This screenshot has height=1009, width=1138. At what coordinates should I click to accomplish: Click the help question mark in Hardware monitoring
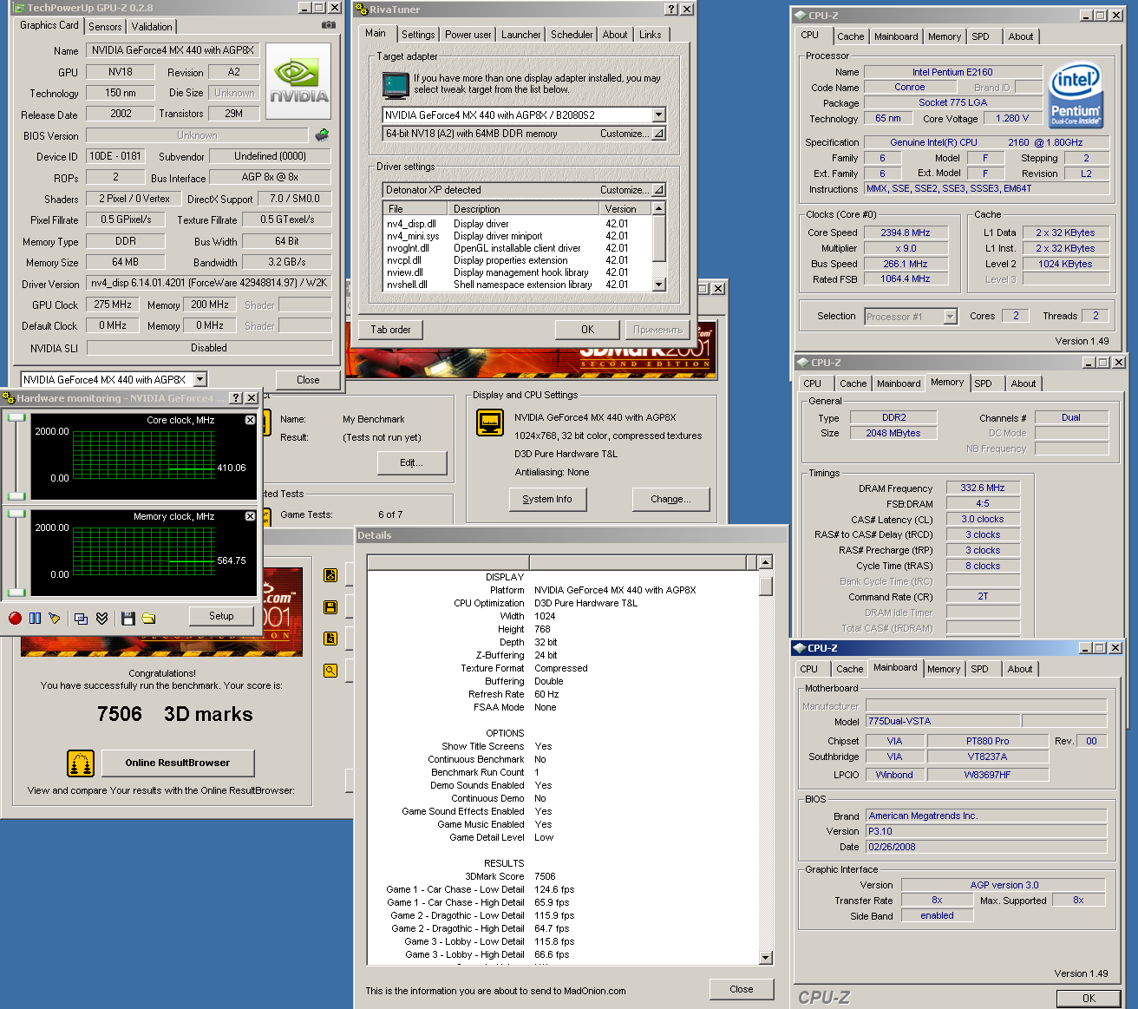point(236,398)
